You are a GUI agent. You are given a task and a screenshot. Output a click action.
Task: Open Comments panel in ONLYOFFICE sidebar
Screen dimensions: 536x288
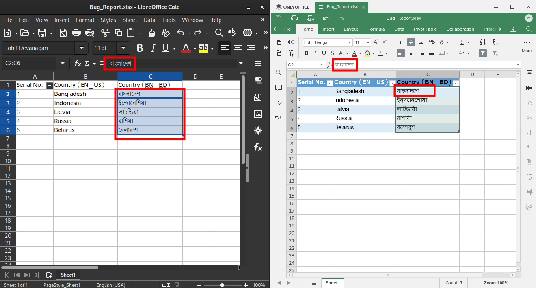pos(279,87)
